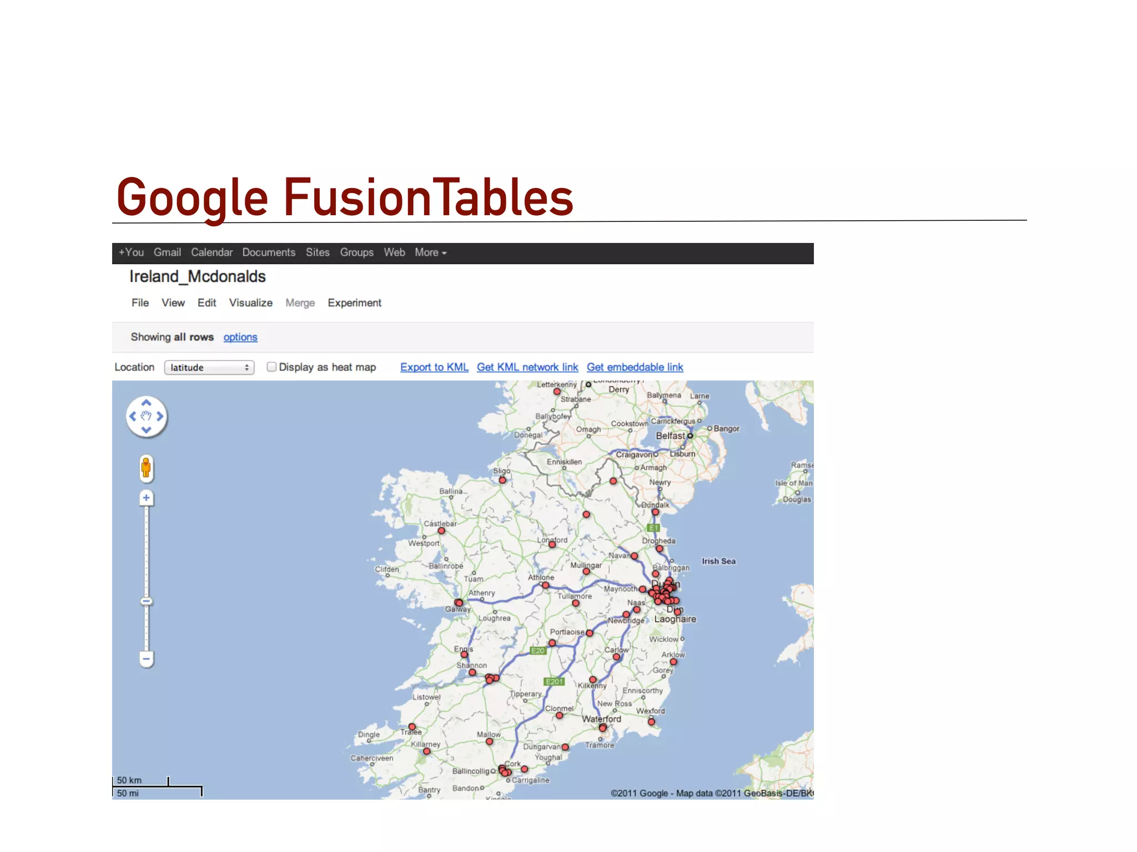This screenshot has width=1137, height=852.
Task: Click Export to KML link
Action: point(434,367)
